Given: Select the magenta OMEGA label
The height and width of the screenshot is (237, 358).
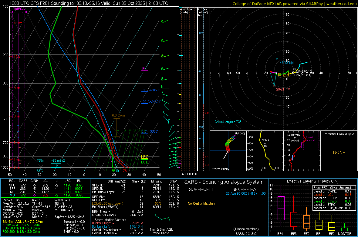Looking at the screenshot, I should tap(19, 9).
